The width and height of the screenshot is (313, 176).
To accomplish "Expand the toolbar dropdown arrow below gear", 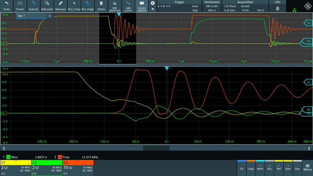I will (153, 9).
